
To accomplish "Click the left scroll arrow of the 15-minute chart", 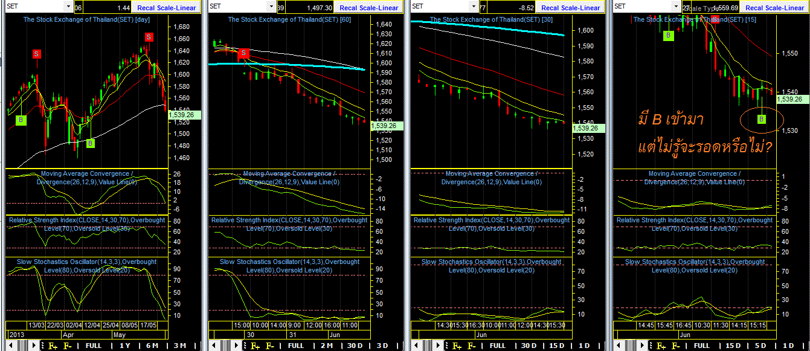I will pyautogui.click(x=619, y=346).
